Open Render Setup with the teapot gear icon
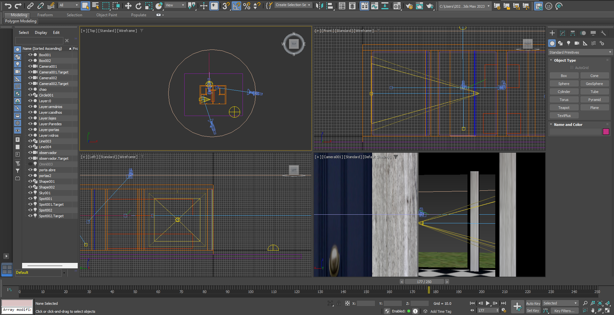 (409, 6)
